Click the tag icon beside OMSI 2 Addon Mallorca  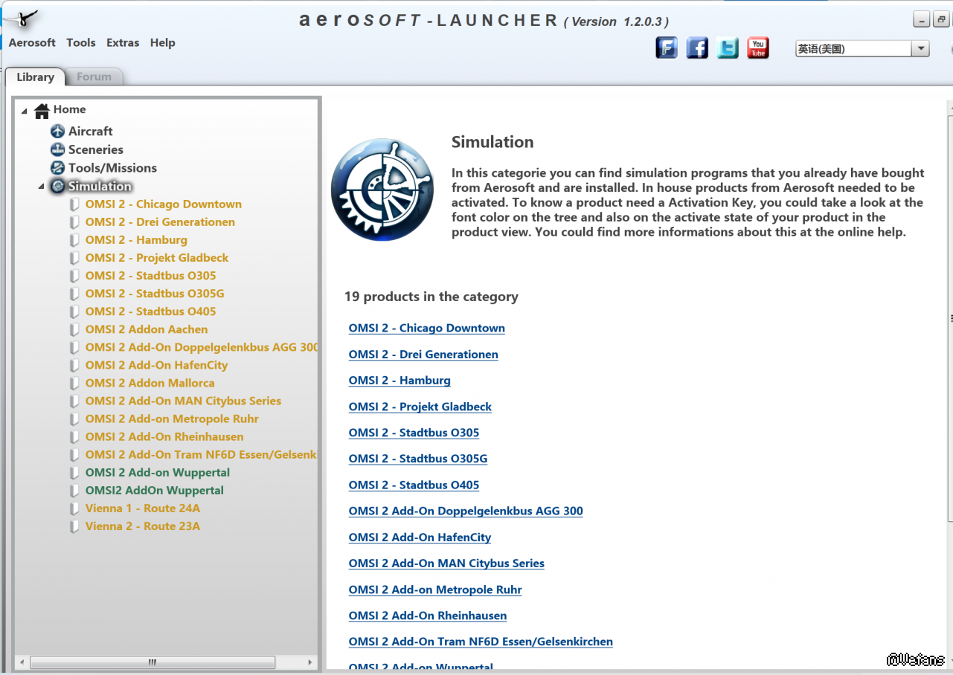point(74,383)
